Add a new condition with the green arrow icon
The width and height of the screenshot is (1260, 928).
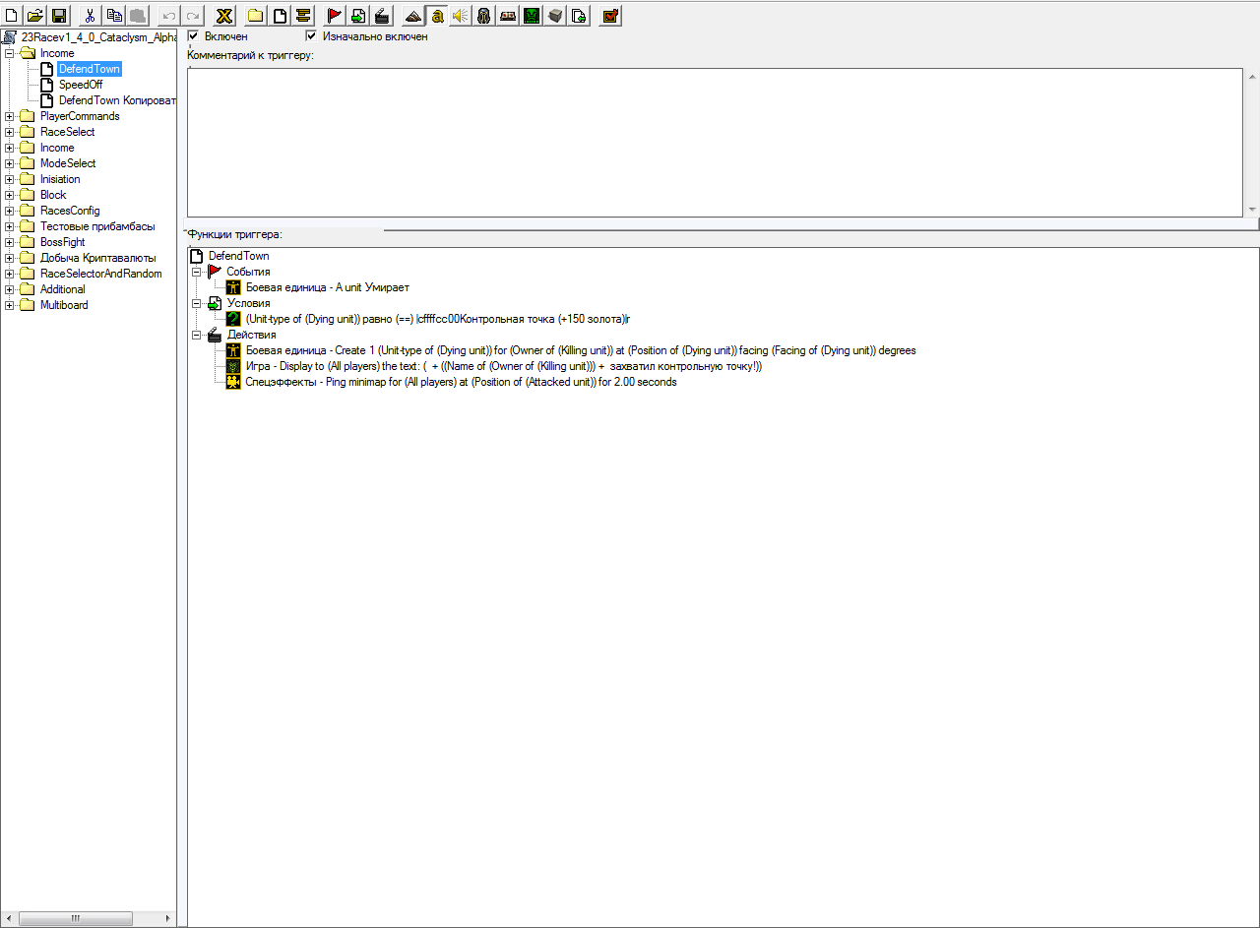358,15
